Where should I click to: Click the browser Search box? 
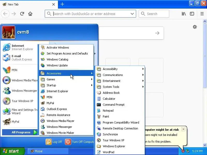click(x=154, y=14)
